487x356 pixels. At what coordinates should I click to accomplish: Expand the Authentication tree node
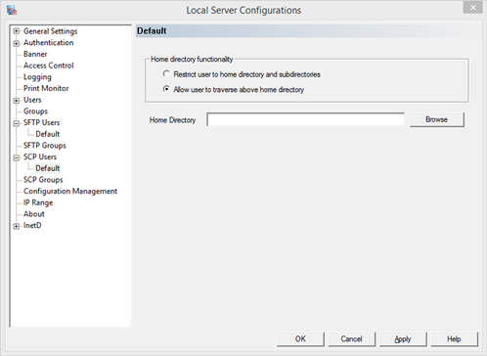(17, 43)
